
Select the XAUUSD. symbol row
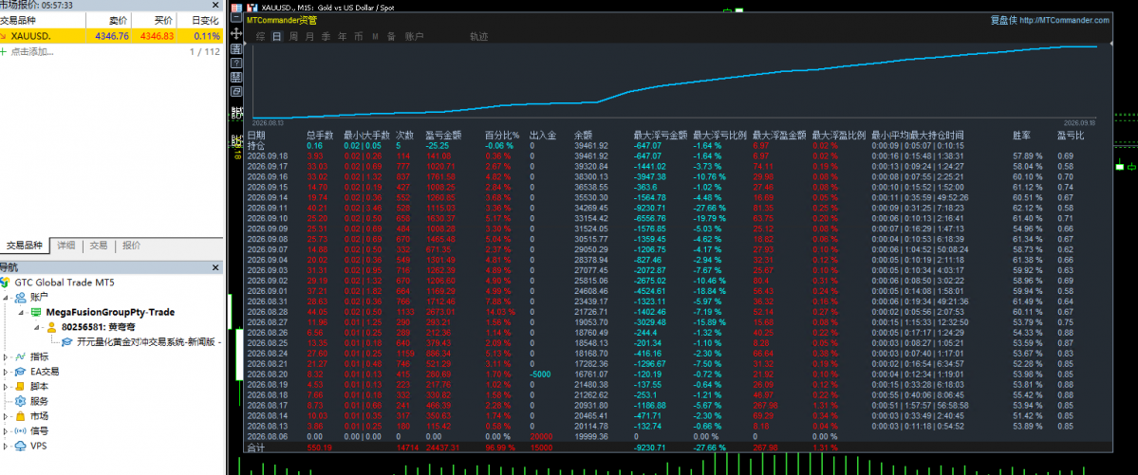[110, 36]
